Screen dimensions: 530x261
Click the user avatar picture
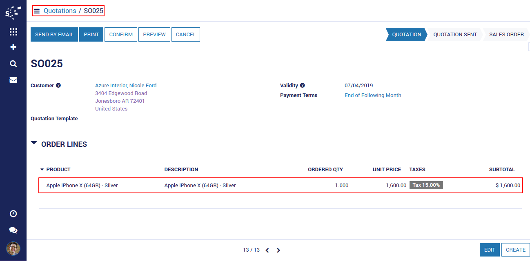(x=13, y=248)
